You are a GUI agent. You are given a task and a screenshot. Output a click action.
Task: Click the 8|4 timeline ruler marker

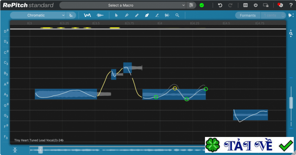[160, 23]
